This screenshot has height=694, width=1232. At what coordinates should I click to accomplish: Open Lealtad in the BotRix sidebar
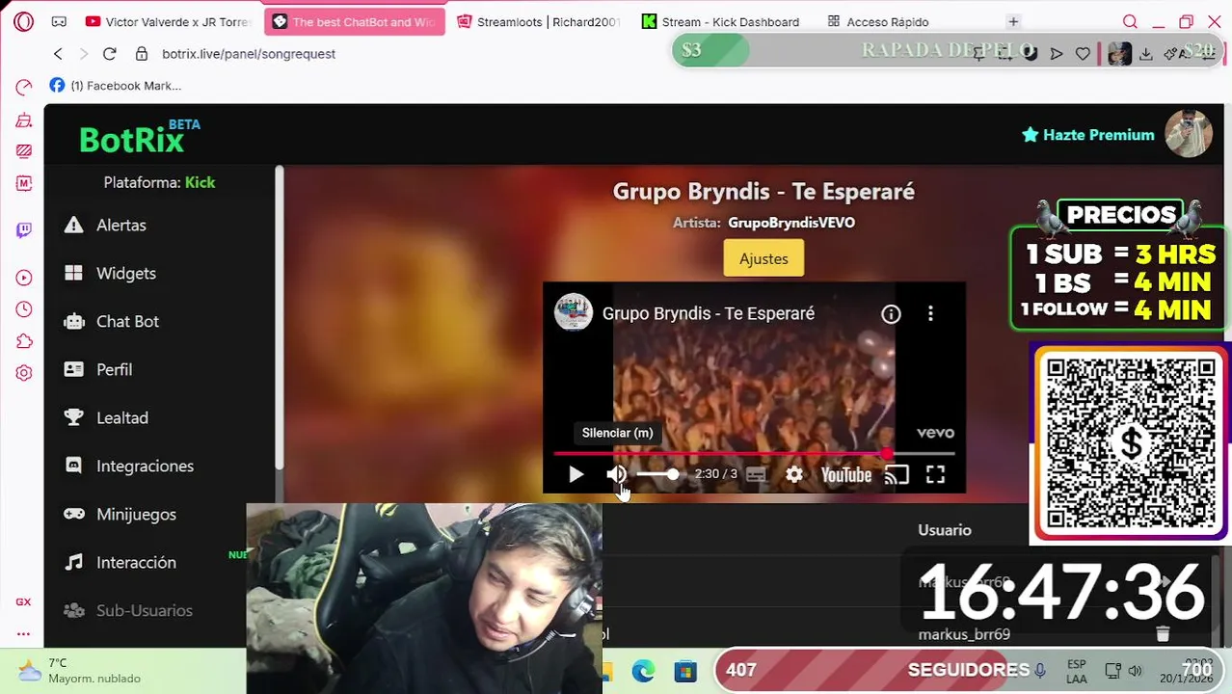pyautogui.click(x=122, y=417)
